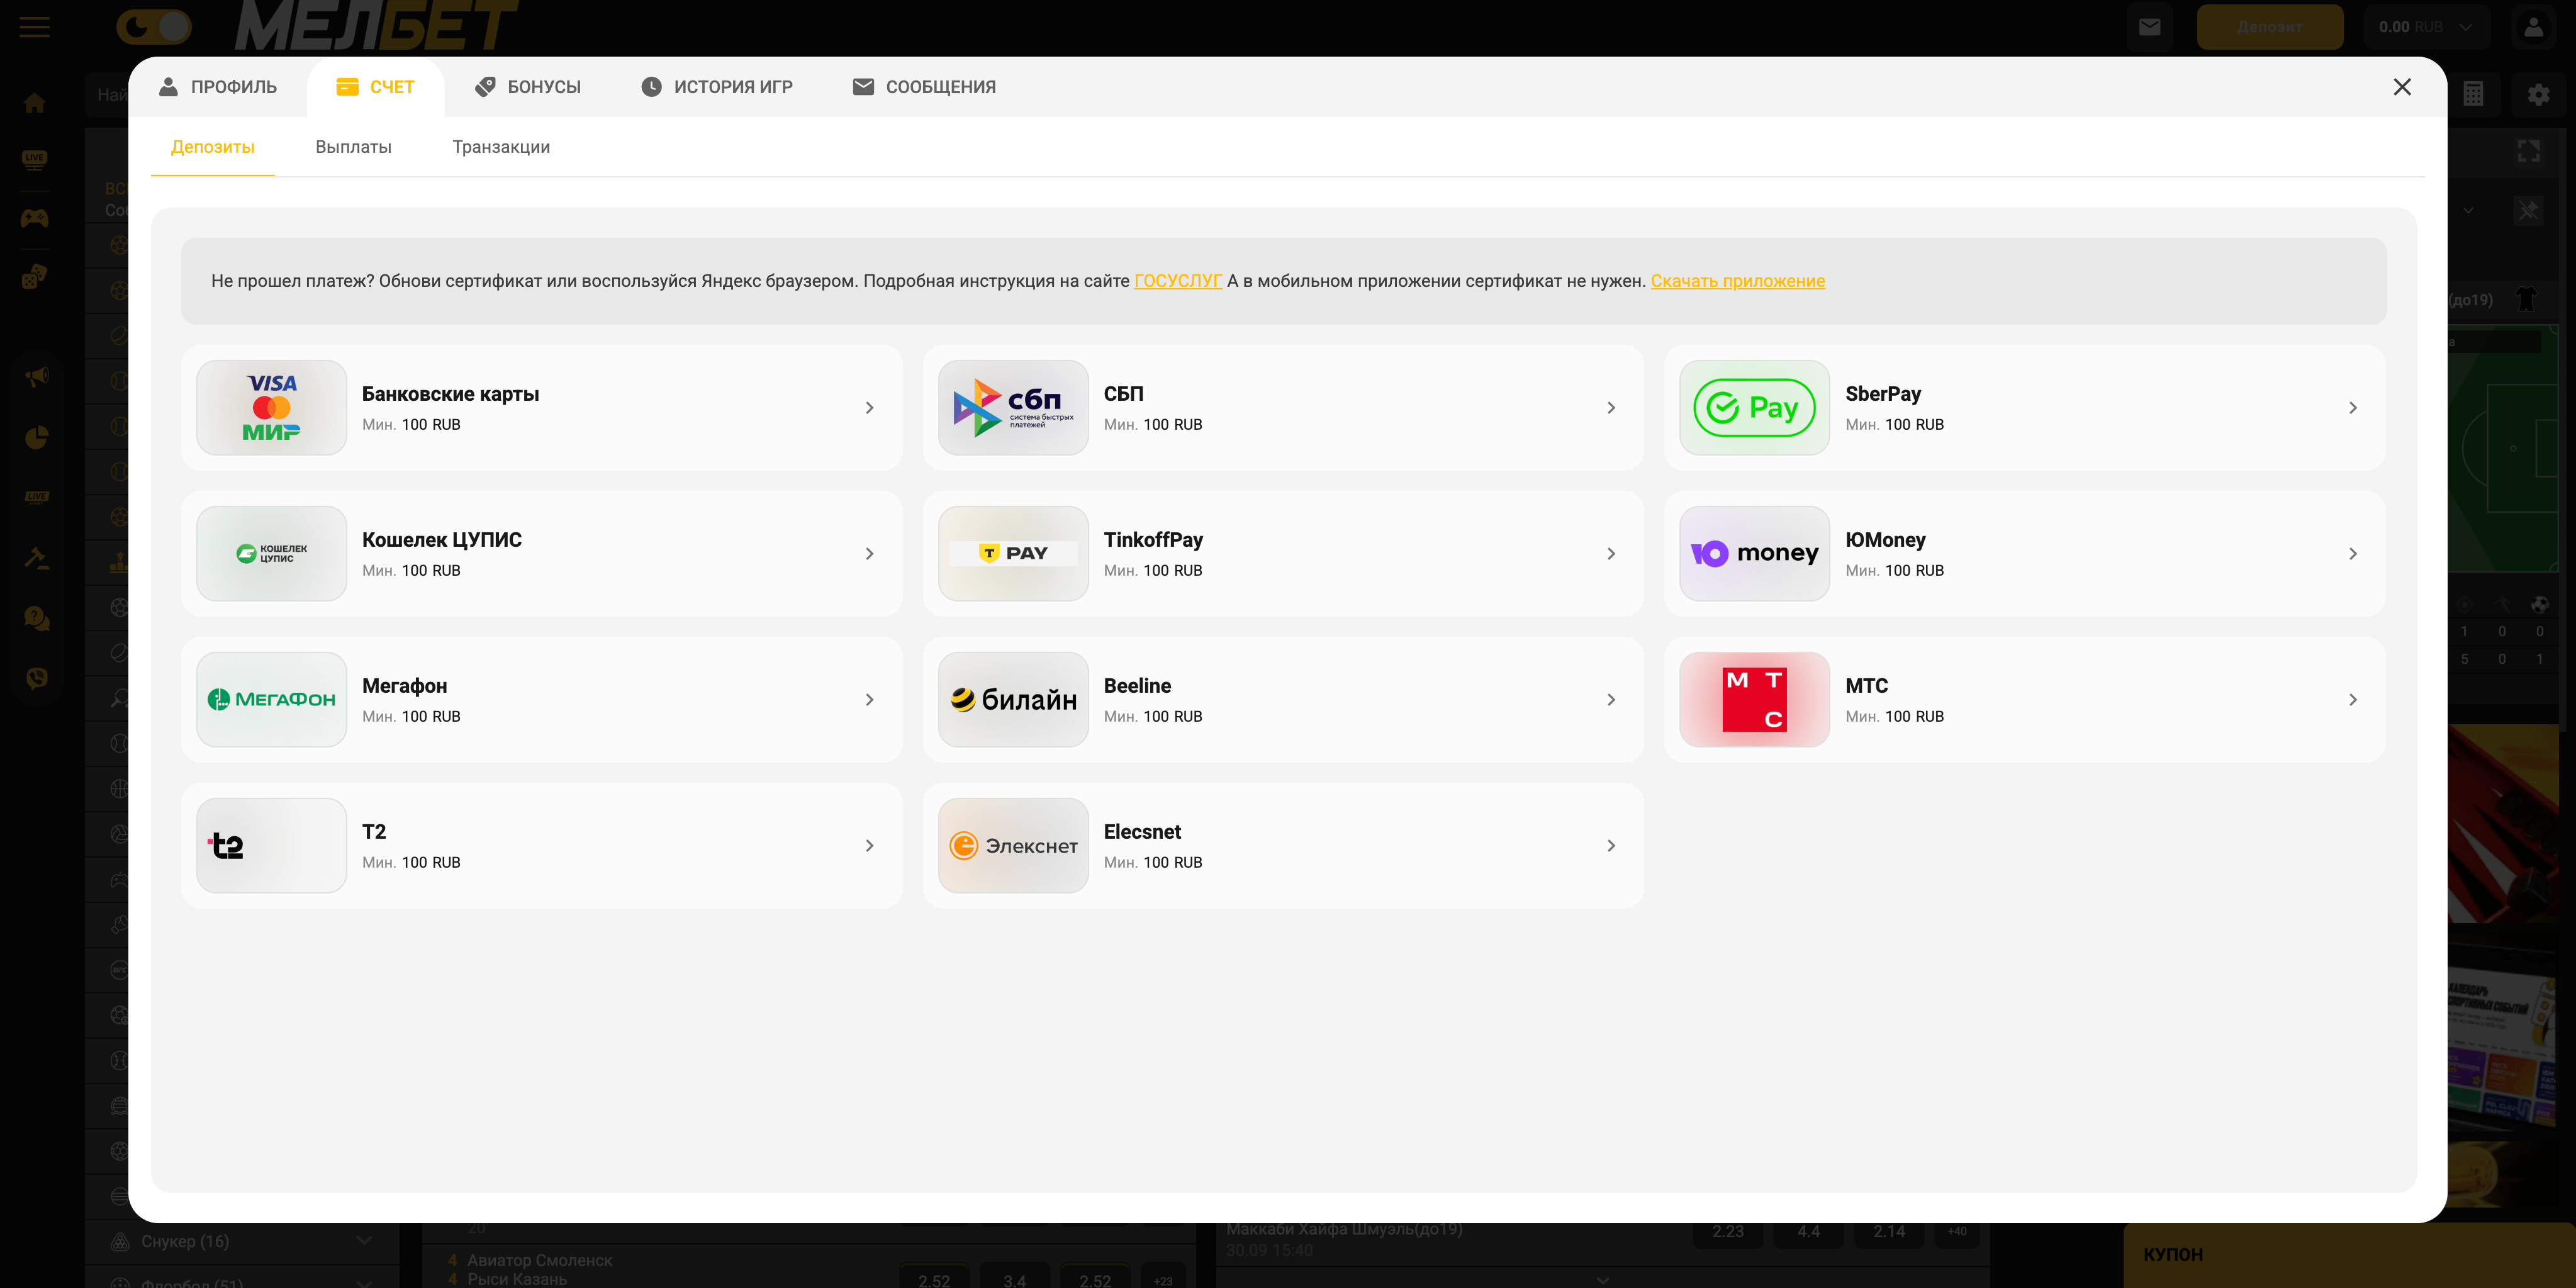Click the Скачать приложение link
The width and height of the screenshot is (2576, 1288).
coord(1737,281)
